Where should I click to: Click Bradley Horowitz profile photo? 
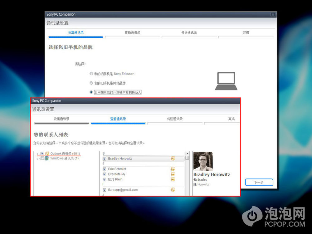click(x=203, y=161)
